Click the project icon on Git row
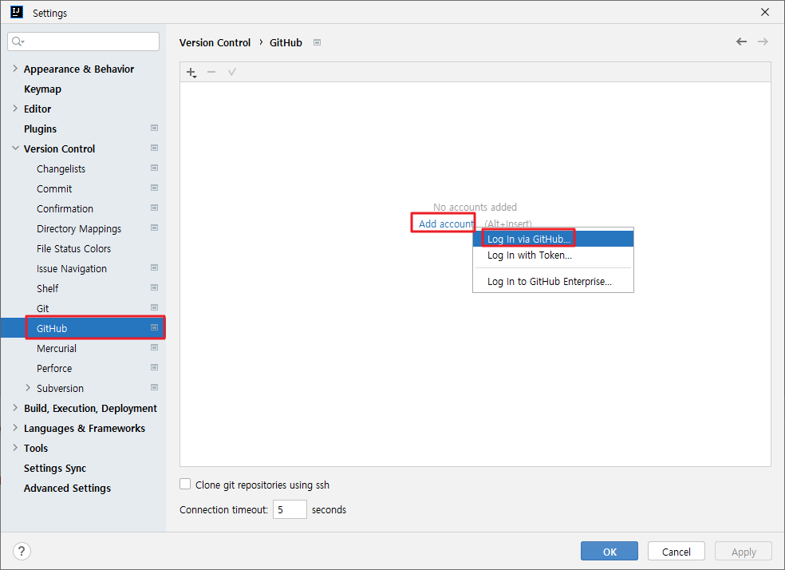785x570 pixels. 154,308
